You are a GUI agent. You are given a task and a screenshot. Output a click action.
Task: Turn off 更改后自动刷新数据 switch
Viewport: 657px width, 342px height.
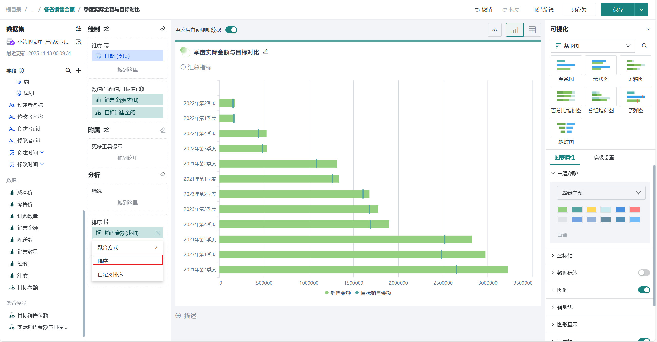231,30
